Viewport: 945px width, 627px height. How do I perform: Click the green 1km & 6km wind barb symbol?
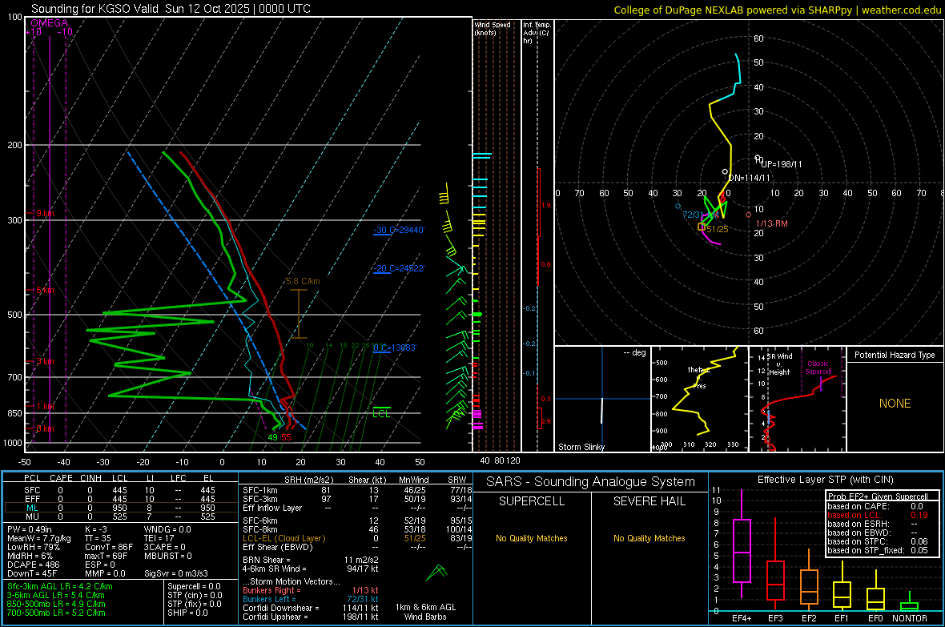pos(437,572)
